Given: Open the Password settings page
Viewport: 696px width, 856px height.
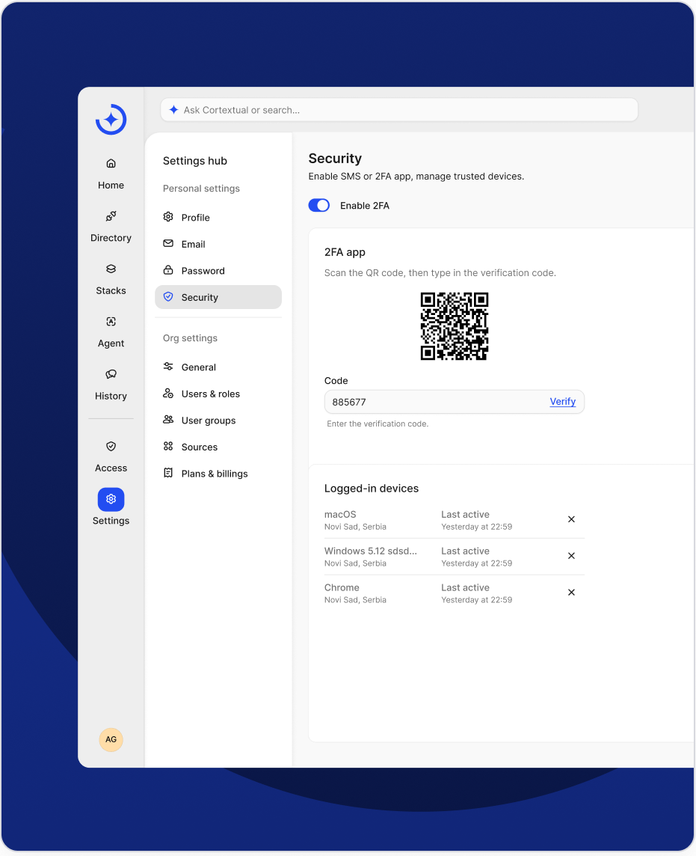Looking at the screenshot, I should point(203,271).
